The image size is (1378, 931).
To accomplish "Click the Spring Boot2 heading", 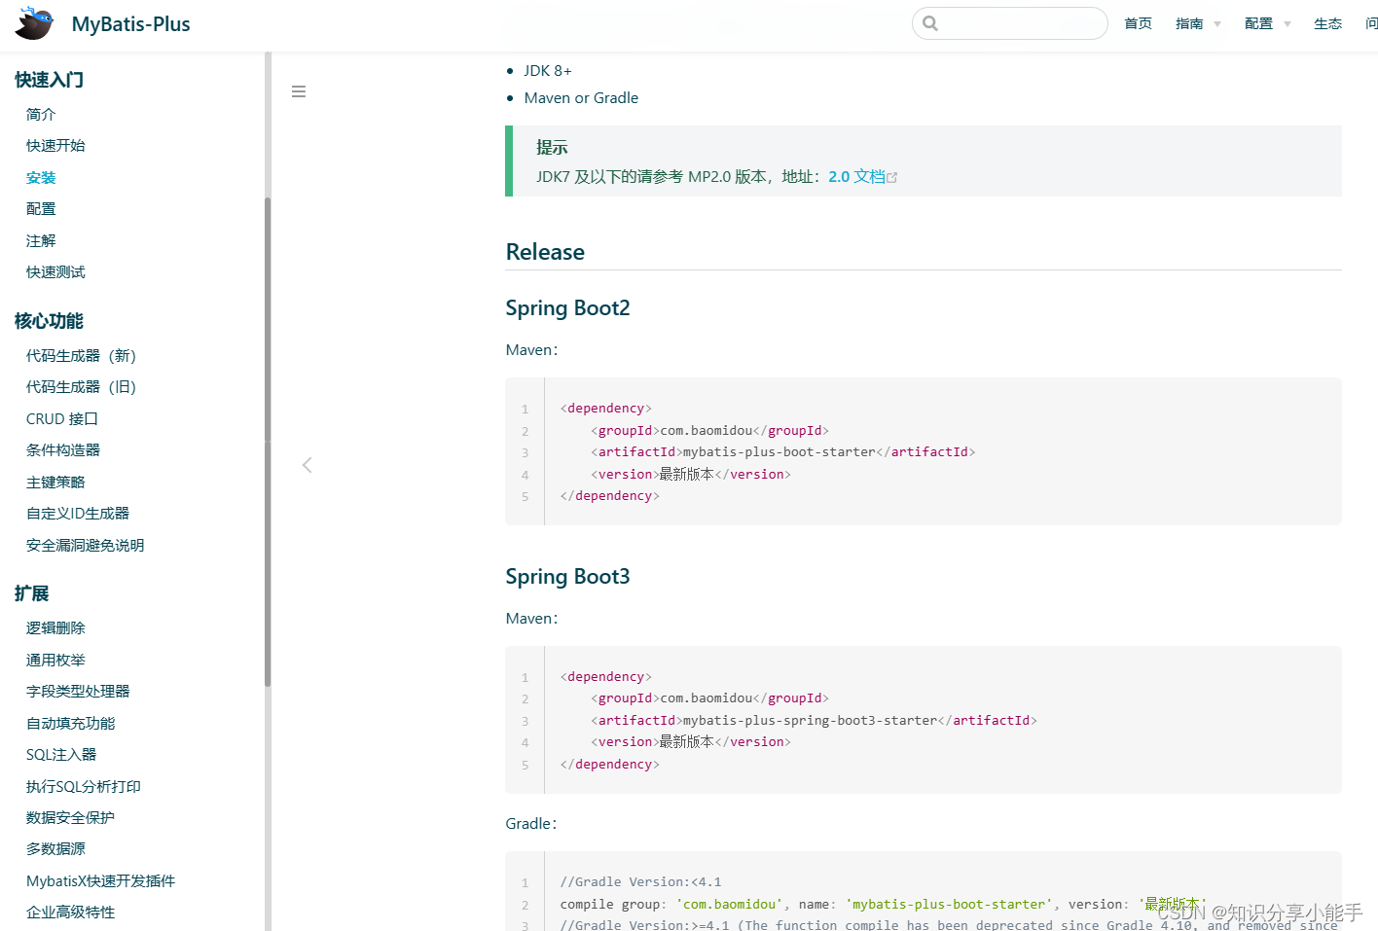I will click(567, 308).
